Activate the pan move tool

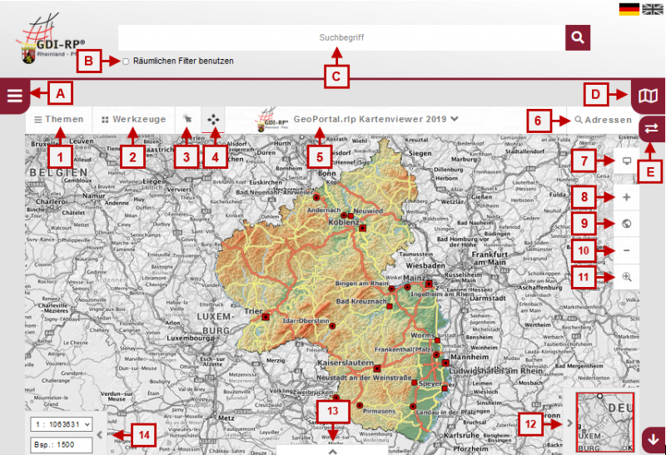tap(213, 120)
